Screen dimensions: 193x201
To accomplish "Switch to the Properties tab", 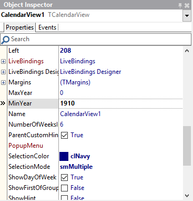I will click(19, 27).
